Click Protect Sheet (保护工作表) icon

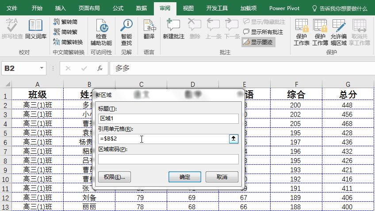pyautogui.click(x=302, y=33)
